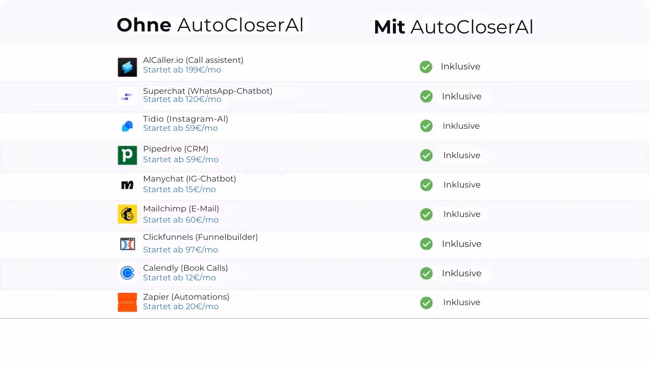
Task: Click the AICaller.io logo icon
Action: 127,67
